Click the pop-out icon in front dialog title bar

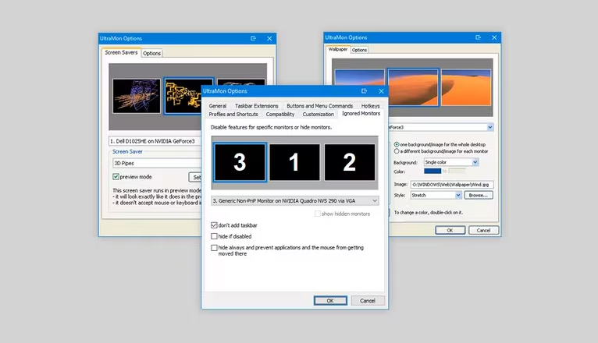[x=365, y=91]
